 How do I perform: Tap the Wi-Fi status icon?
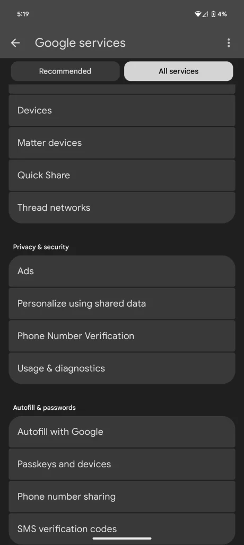tap(198, 14)
